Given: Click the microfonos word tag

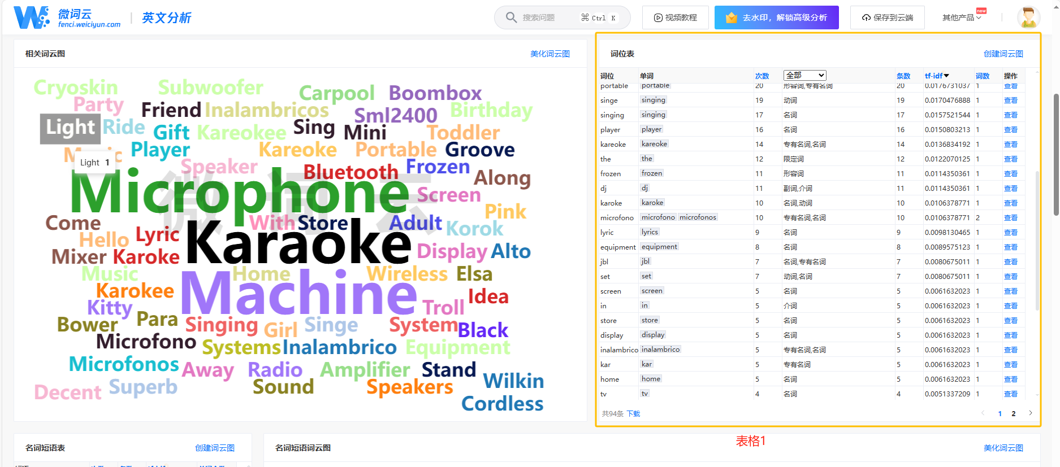Looking at the screenshot, I should (698, 217).
